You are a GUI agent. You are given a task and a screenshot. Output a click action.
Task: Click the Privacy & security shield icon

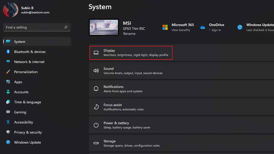pyautogui.click(x=8, y=132)
